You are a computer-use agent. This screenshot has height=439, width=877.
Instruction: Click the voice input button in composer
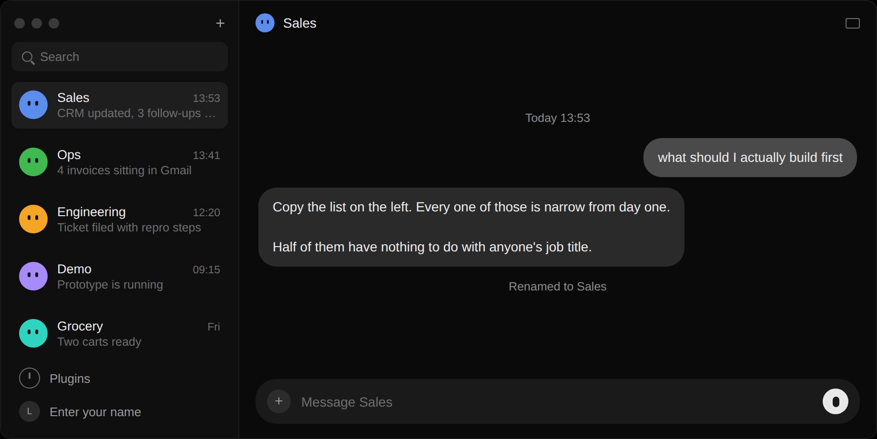click(835, 401)
